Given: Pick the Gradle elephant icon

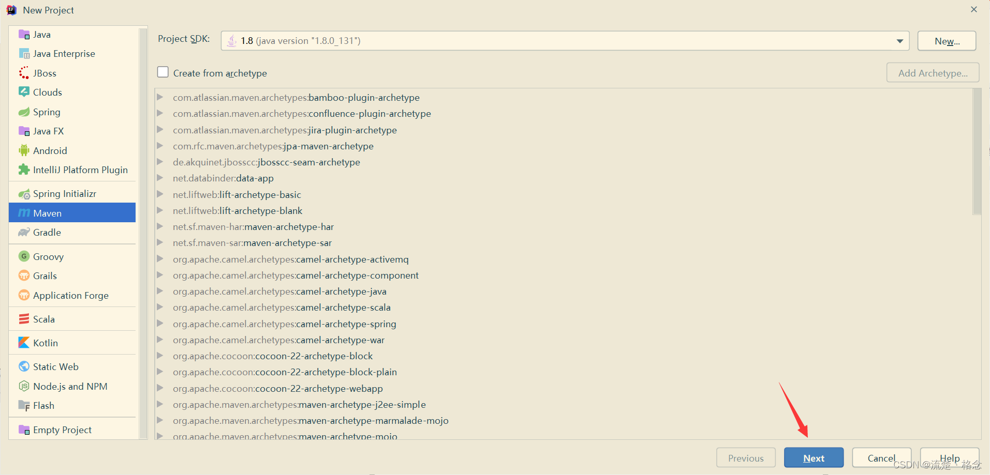Looking at the screenshot, I should point(24,233).
